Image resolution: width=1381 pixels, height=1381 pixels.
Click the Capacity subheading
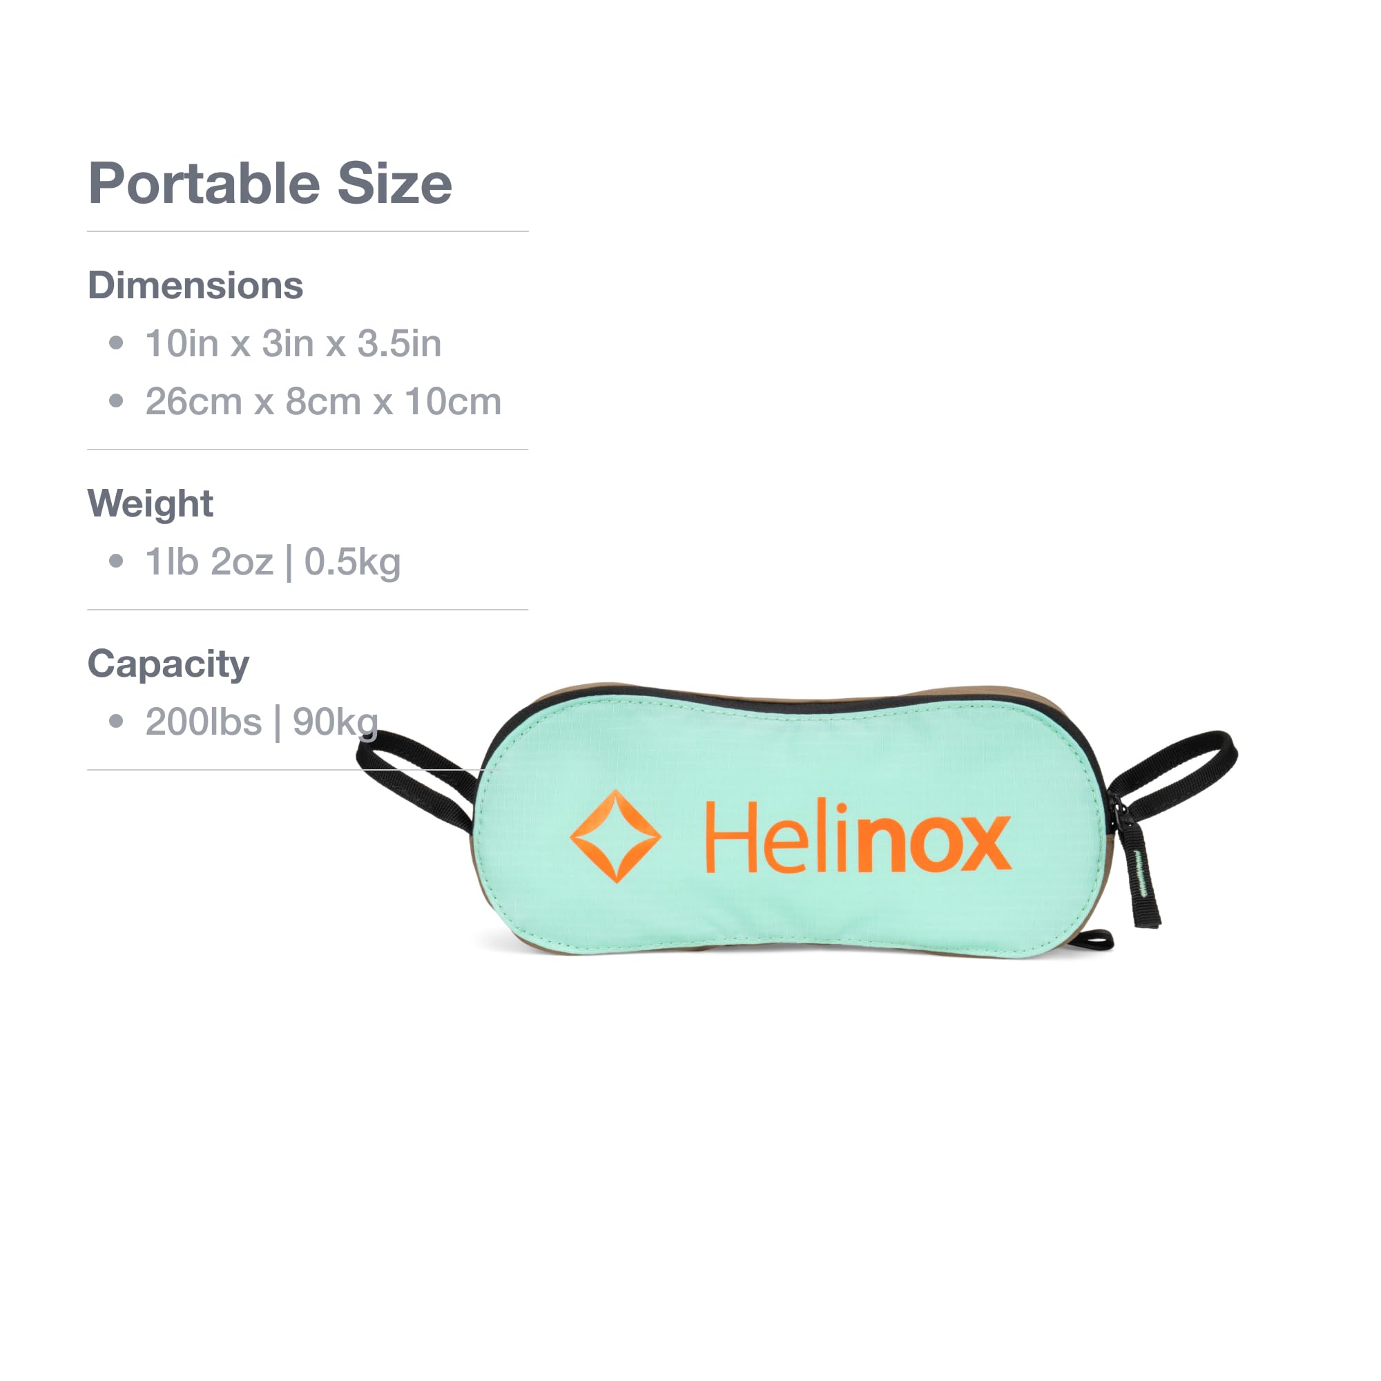pyautogui.click(x=168, y=665)
